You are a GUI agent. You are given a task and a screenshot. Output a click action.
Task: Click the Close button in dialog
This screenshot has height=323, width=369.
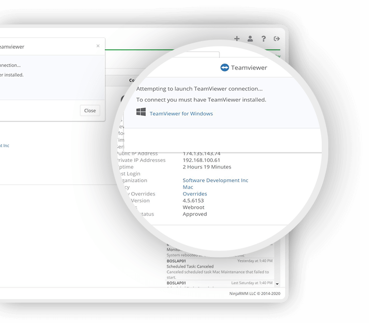pos(90,111)
